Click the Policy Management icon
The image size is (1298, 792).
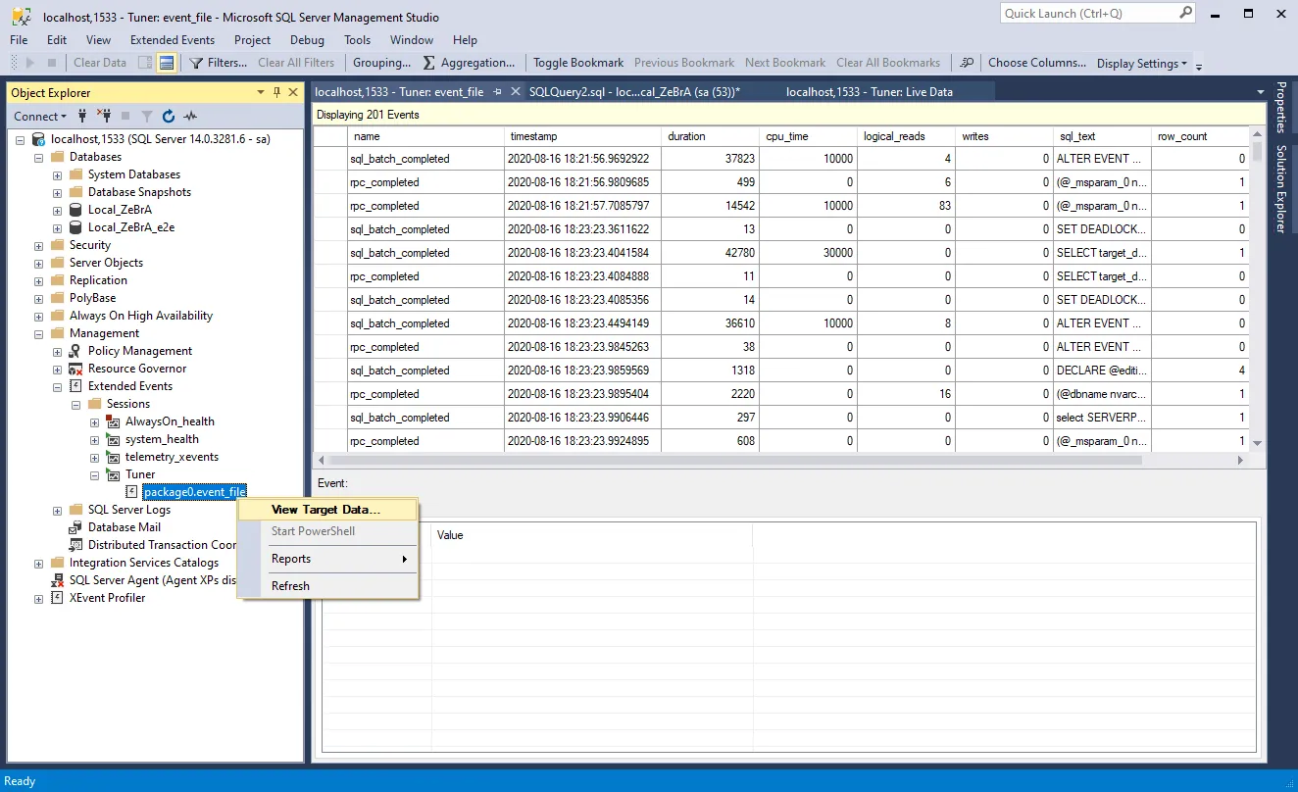click(76, 351)
